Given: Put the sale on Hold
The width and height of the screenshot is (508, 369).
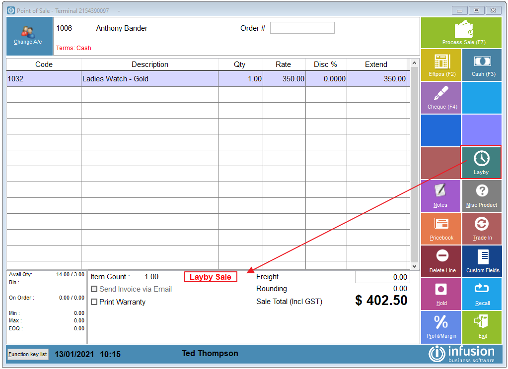Looking at the screenshot, I should point(440,294).
